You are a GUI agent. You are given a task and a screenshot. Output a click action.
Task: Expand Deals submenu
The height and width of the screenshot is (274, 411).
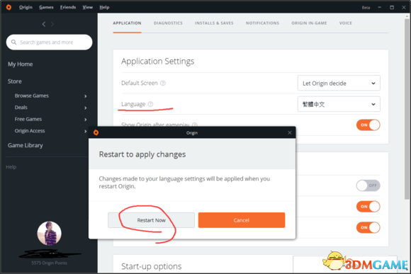(x=86, y=108)
